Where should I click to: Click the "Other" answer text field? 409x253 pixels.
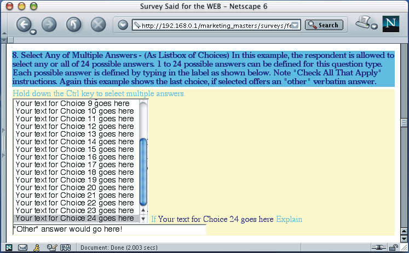(110, 230)
